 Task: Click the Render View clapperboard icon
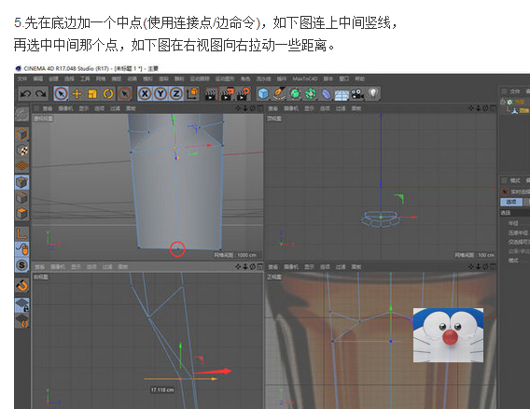click(211, 94)
